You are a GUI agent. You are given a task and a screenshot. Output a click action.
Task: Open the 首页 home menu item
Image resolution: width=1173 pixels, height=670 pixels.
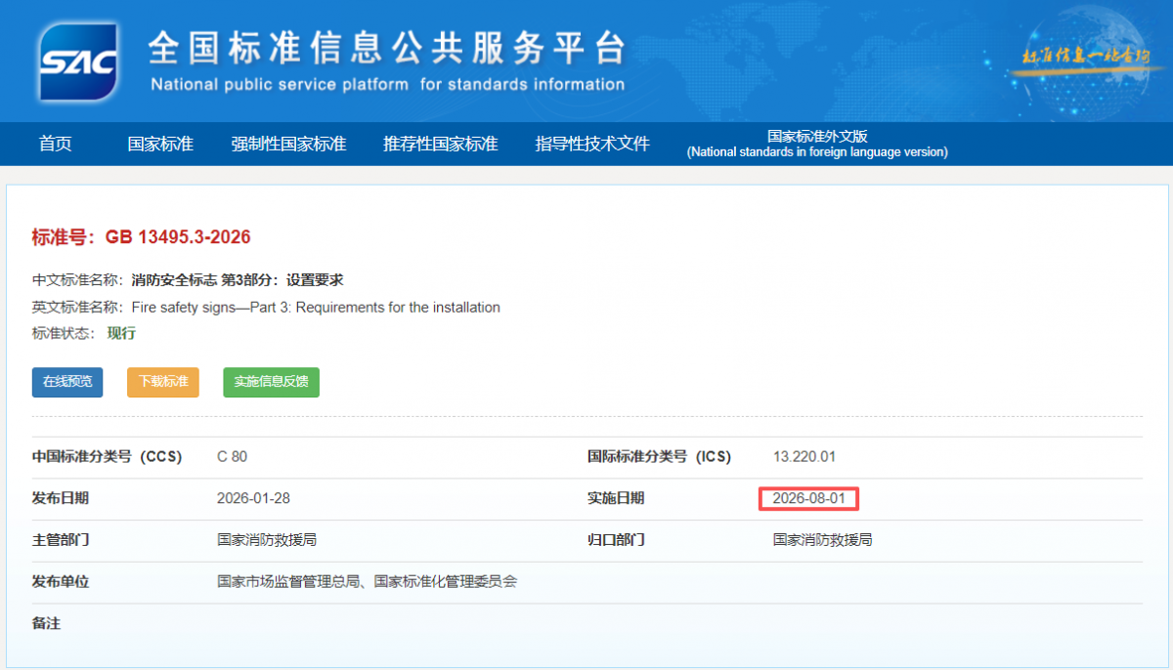56,144
